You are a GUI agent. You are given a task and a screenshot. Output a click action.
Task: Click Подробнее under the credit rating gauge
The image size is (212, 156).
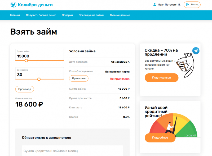click(x=160, y=138)
